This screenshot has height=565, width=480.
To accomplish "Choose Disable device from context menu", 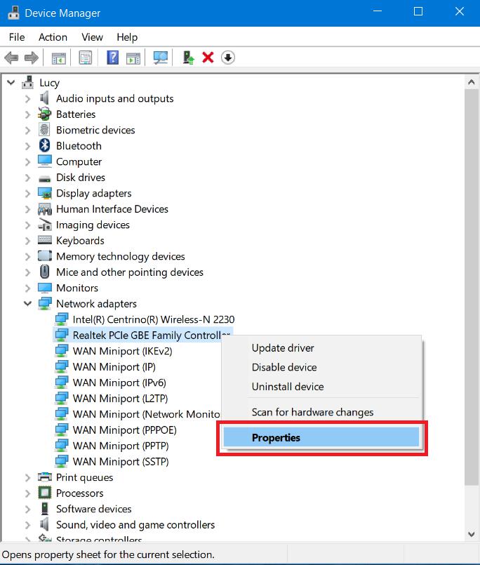I will [322, 367].
